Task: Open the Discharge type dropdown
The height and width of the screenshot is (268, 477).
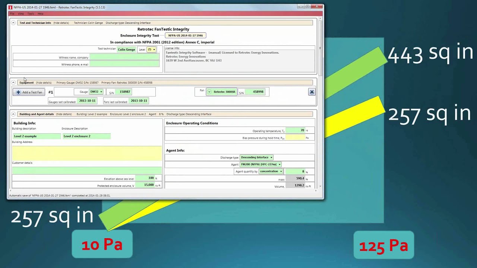Action: pos(257,157)
